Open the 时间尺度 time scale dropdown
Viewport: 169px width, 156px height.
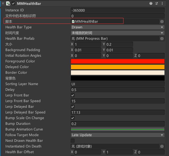(x=118, y=33)
